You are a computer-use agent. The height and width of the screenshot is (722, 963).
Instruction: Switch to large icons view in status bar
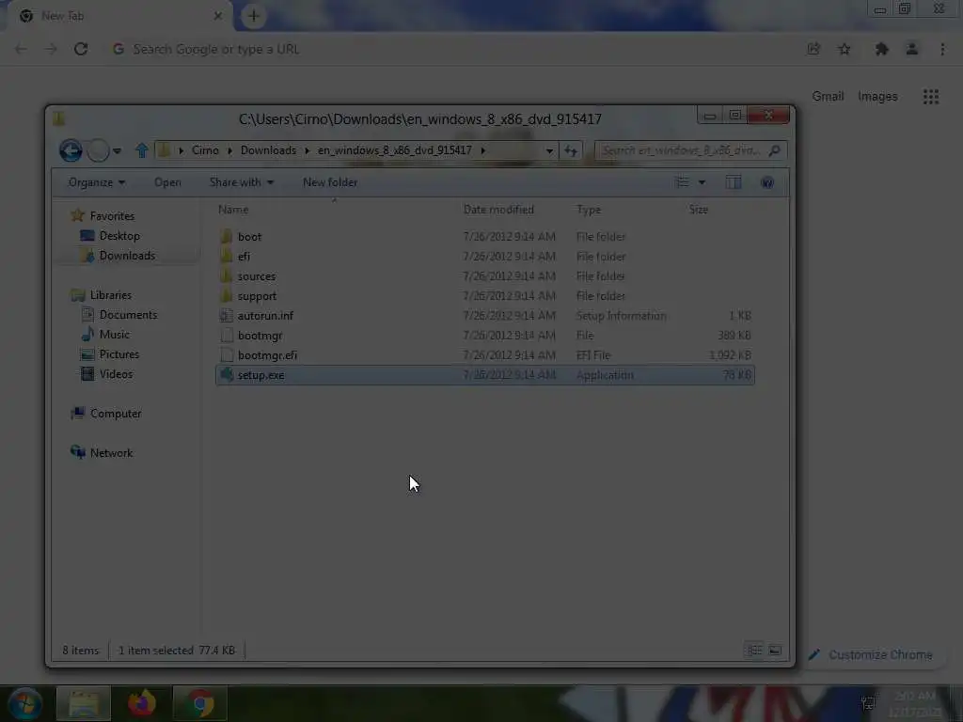click(775, 651)
